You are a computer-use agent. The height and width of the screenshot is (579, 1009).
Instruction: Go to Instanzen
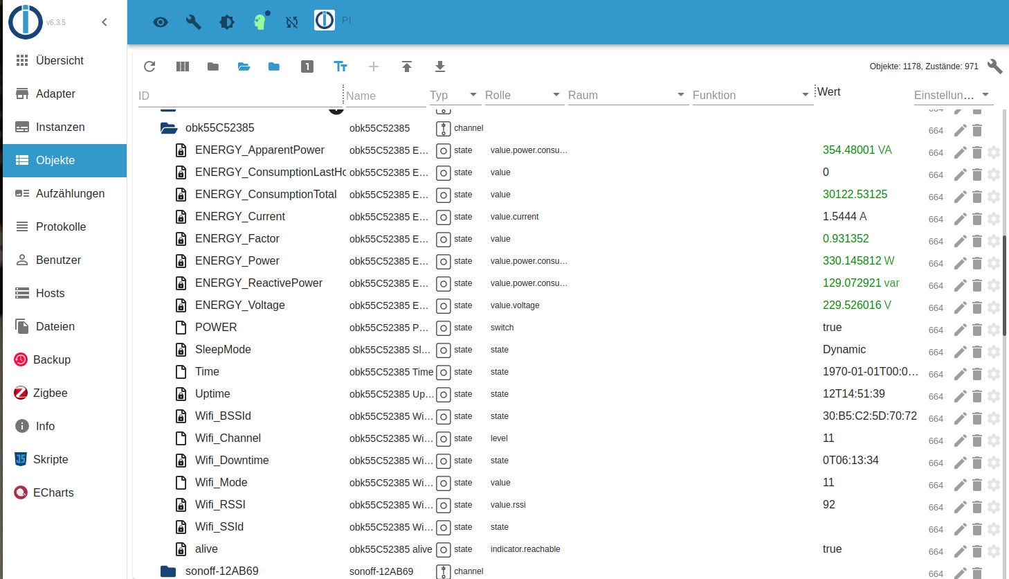coord(64,127)
